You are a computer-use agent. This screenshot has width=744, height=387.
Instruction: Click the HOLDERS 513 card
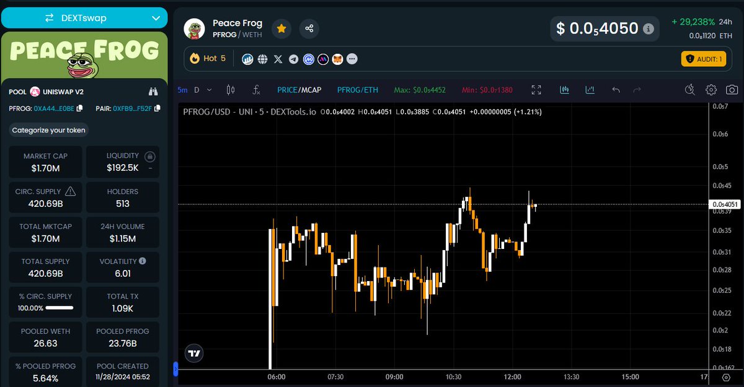(x=123, y=197)
